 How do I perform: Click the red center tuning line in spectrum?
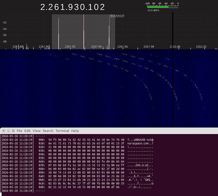pyautogui.click(x=84, y=32)
